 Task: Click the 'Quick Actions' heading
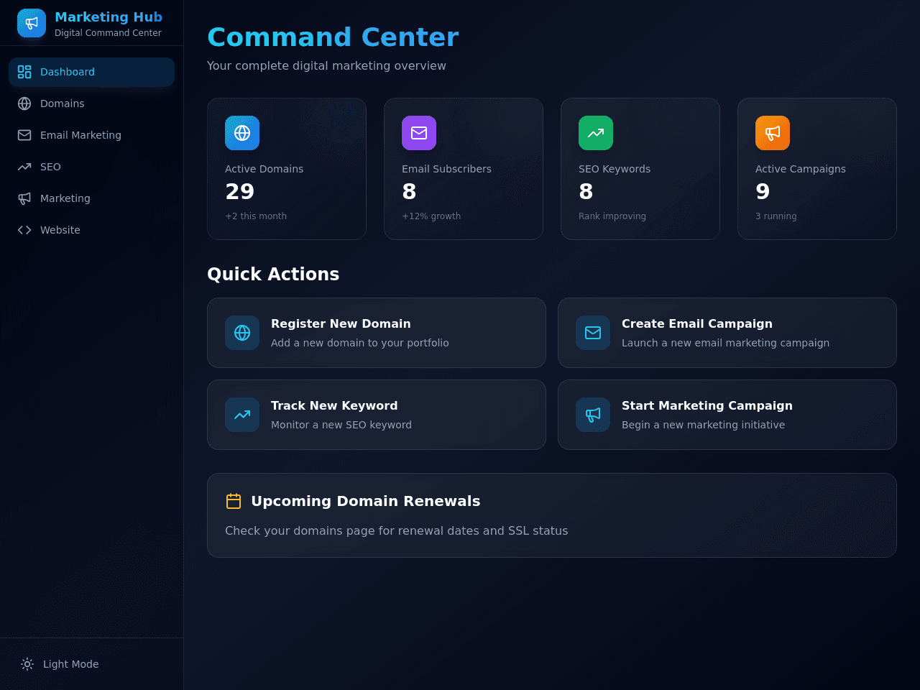(x=273, y=275)
